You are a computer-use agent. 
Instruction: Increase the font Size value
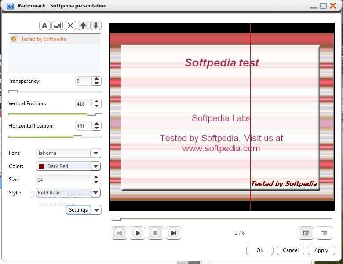click(96, 177)
